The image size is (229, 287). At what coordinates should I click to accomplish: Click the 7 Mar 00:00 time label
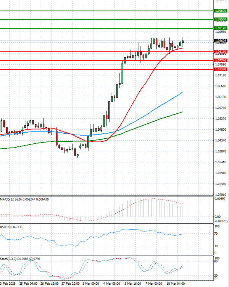click(x=154, y=284)
